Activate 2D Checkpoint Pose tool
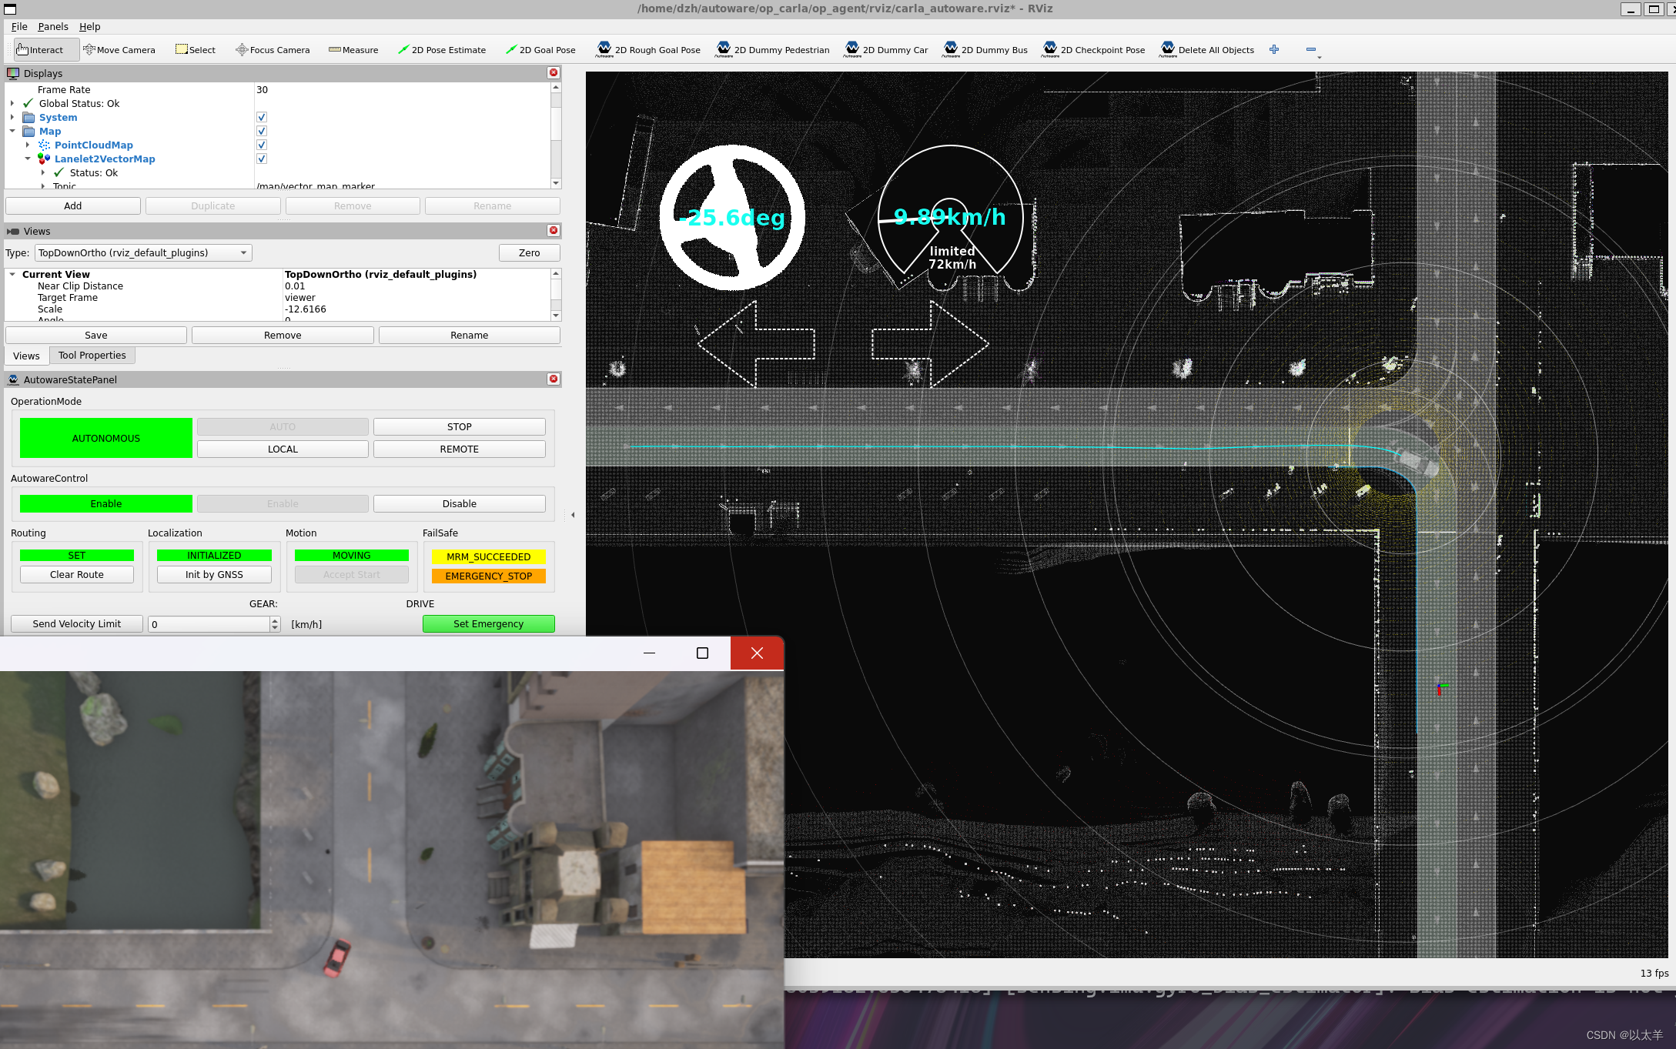1676x1049 pixels. click(x=1093, y=50)
